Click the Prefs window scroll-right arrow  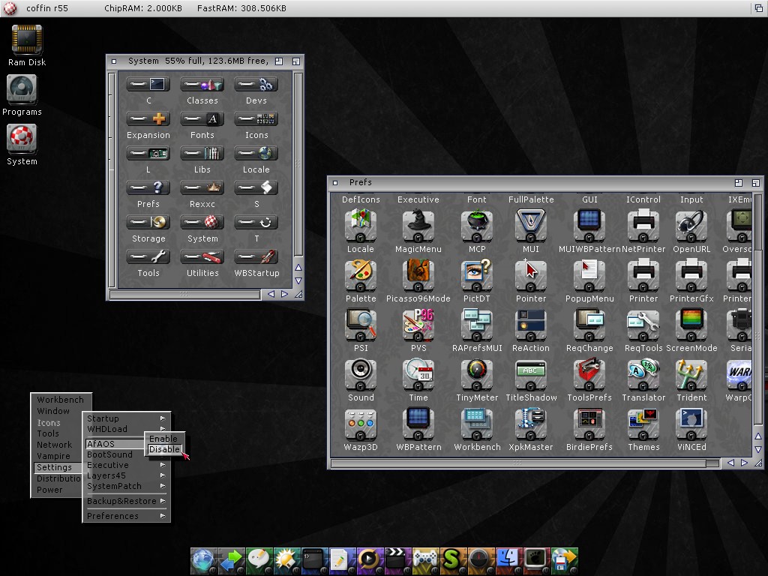[x=745, y=463]
